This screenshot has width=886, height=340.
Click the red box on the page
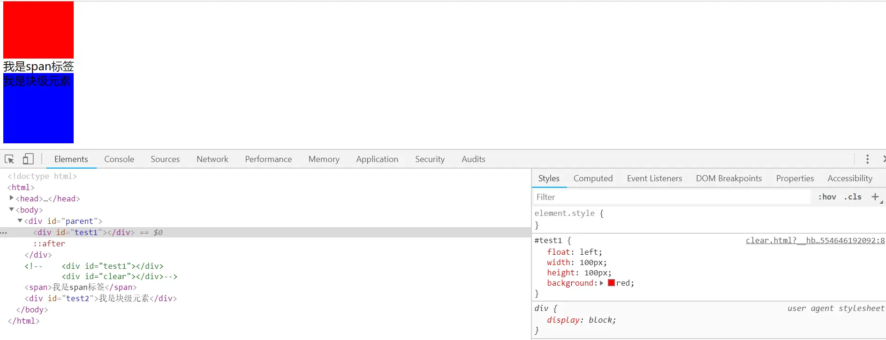(x=38, y=30)
